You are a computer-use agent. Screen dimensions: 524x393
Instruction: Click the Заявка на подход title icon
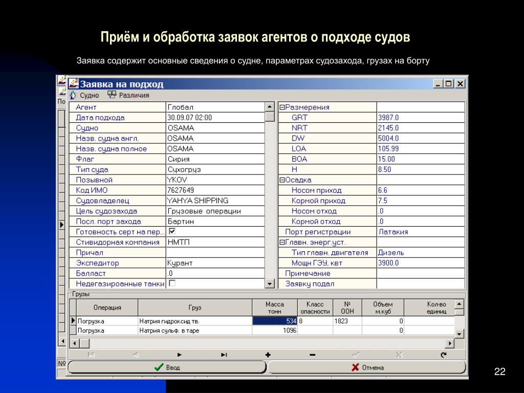(74, 83)
